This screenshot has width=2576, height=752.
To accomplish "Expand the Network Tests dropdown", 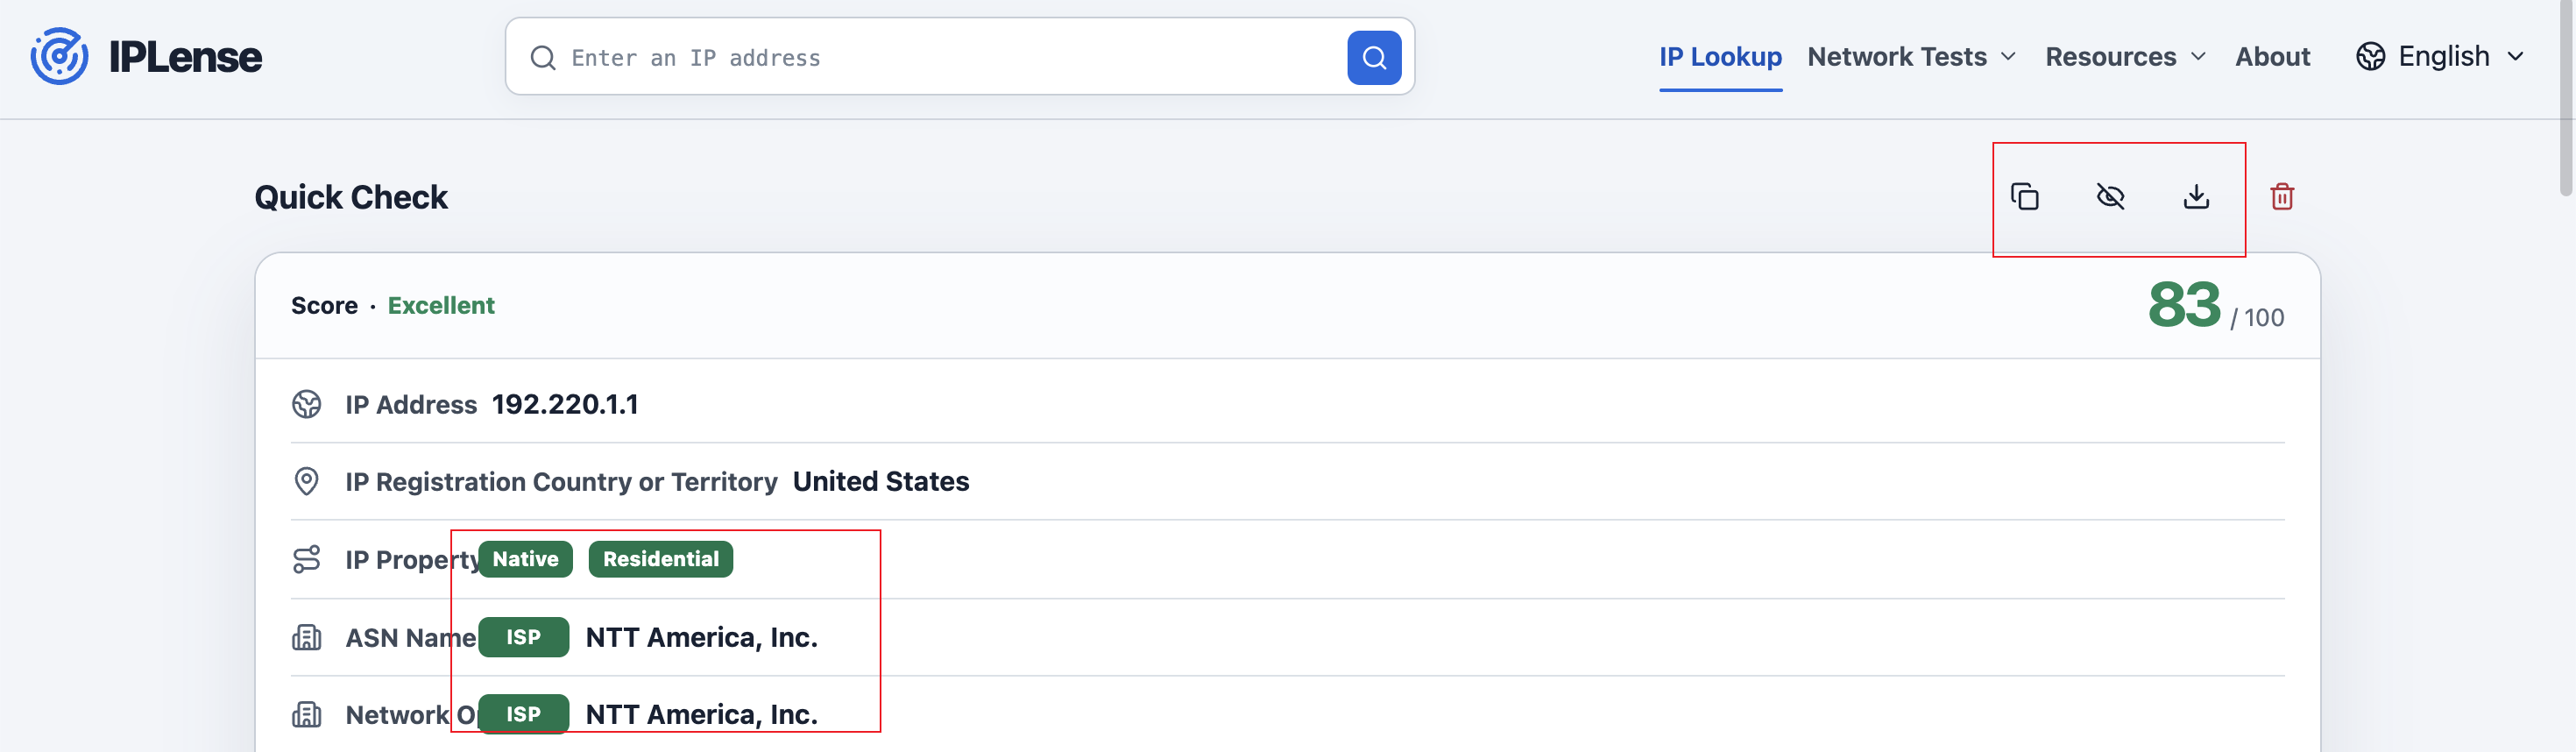I will pos(1911,57).
